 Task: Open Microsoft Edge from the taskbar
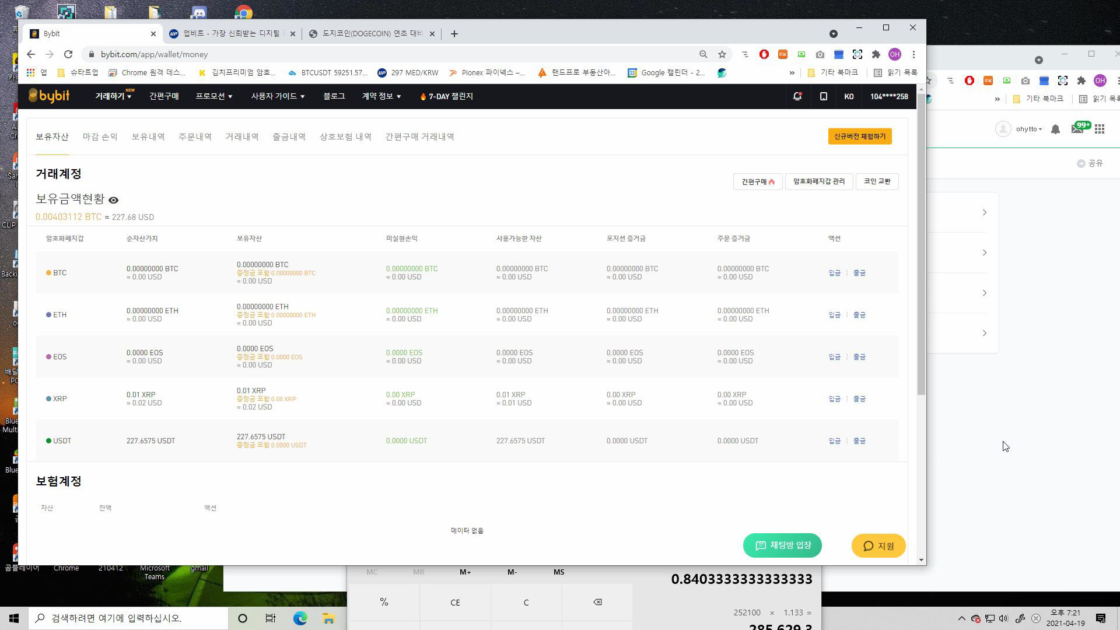tap(300, 618)
